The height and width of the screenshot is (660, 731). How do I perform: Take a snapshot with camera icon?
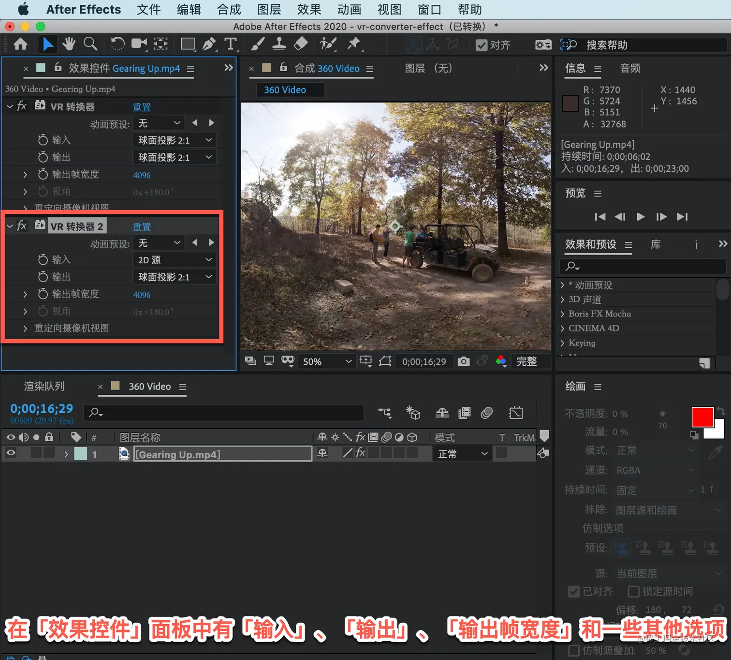(x=464, y=361)
